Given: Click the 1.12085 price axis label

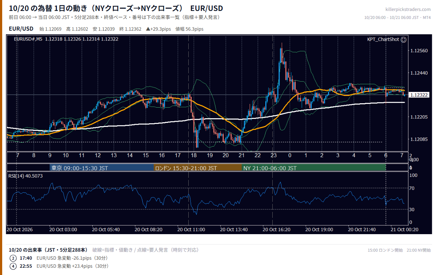Looking at the screenshot, I should [x=419, y=139].
